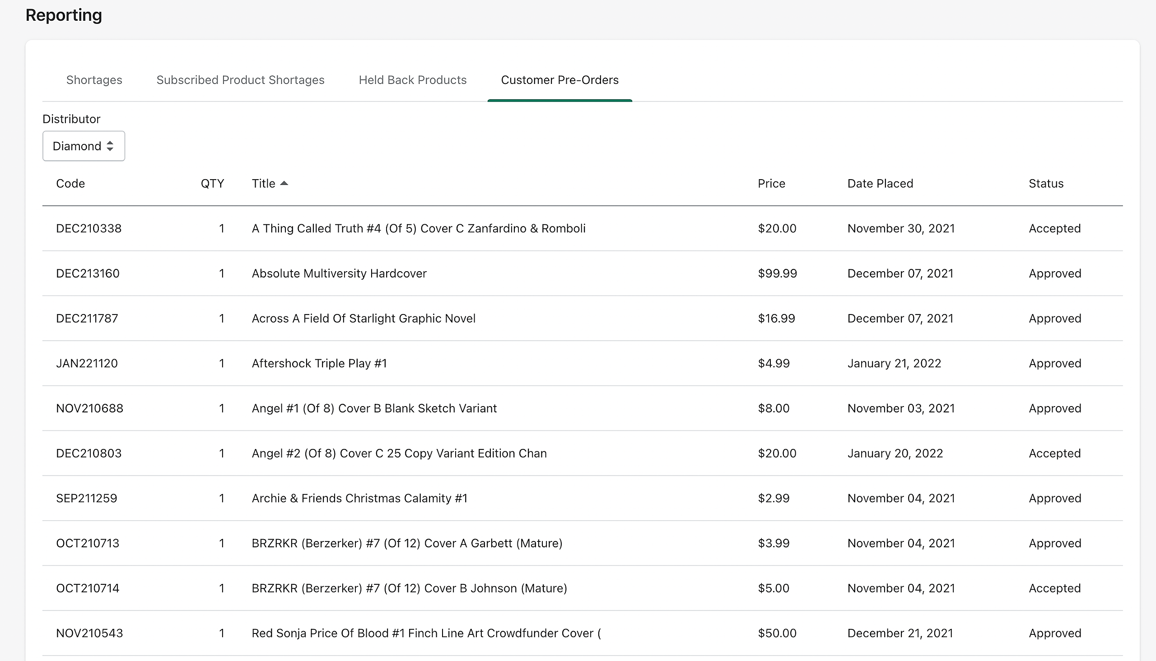Click the Red Sonja Price Of Blood row
Screen dimensions: 1156x661
(x=426, y=633)
